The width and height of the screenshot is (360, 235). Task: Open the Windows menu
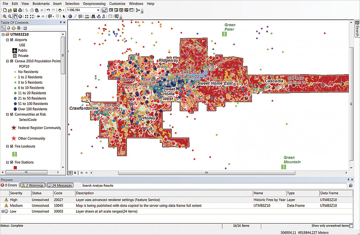click(136, 4)
